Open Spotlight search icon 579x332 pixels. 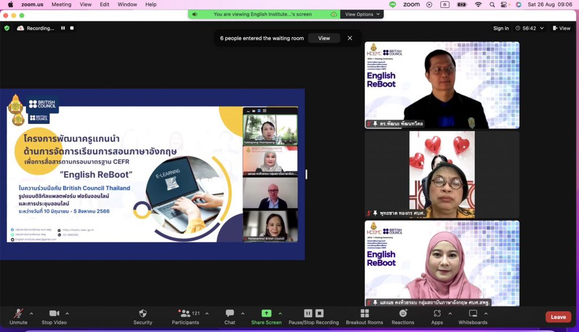pyautogui.click(x=492, y=5)
